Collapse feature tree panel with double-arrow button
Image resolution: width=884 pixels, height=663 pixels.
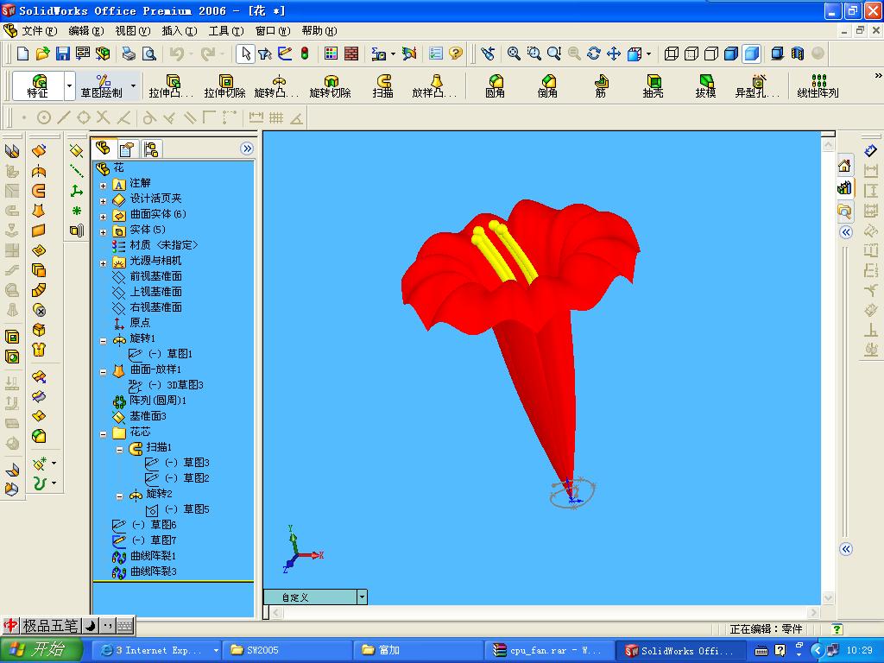click(247, 148)
